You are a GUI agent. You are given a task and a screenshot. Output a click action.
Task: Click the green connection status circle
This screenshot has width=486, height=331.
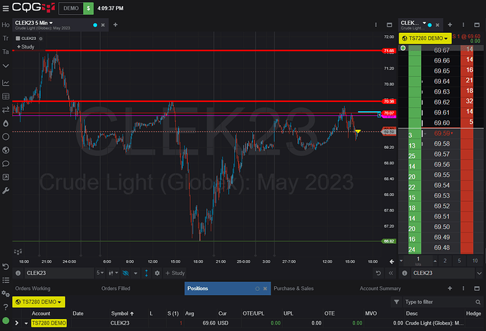(x=6, y=320)
